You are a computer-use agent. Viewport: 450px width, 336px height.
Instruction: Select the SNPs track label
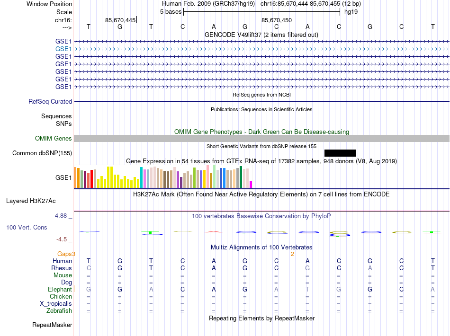(64, 124)
